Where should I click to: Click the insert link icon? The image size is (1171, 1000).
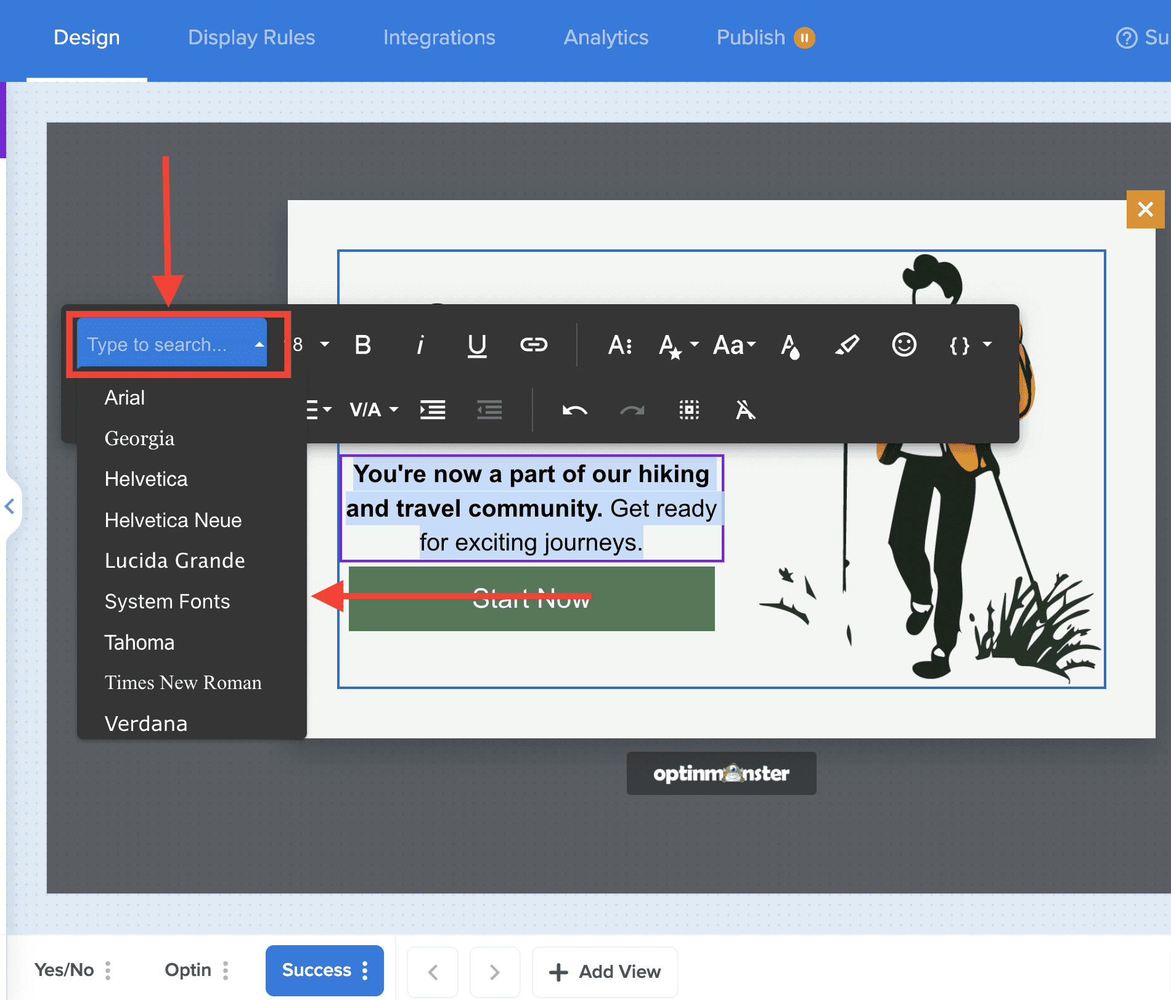533,345
